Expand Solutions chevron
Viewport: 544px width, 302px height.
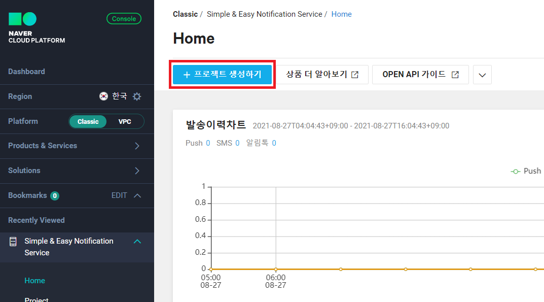[x=137, y=171]
